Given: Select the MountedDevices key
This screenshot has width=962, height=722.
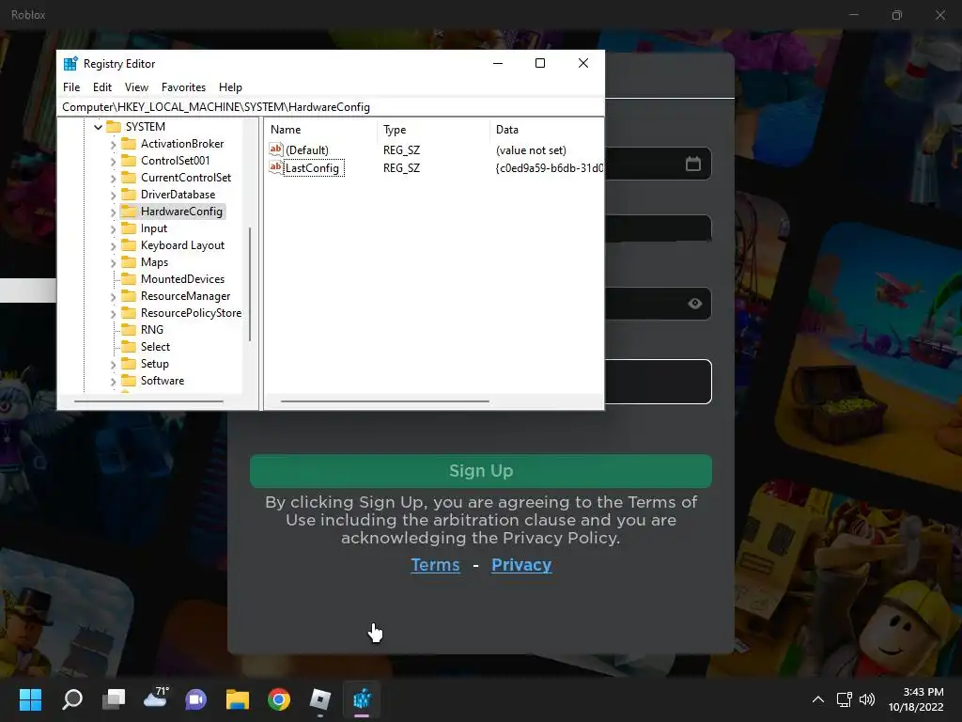Looking at the screenshot, I should coord(182,278).
